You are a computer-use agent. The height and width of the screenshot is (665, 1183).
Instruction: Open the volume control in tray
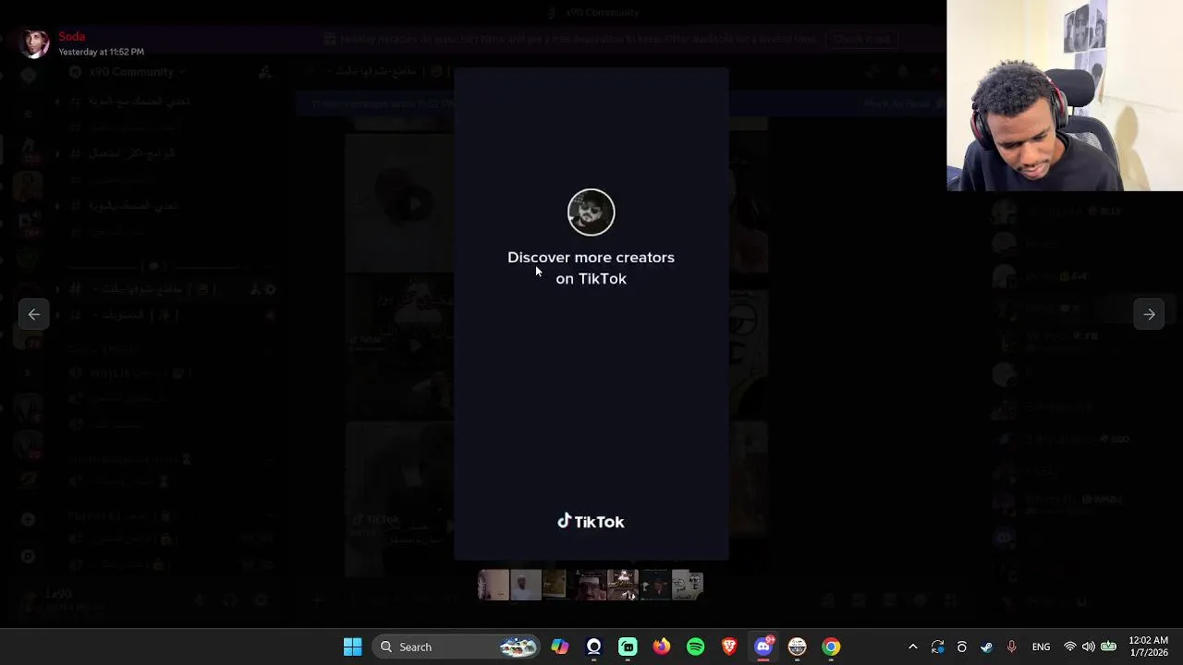1089,647
